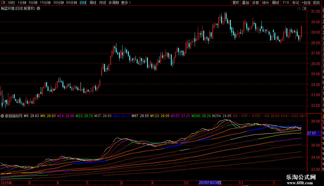Click the 股朋指标网 indicator name
324x186 pixels.
[14, 116]
